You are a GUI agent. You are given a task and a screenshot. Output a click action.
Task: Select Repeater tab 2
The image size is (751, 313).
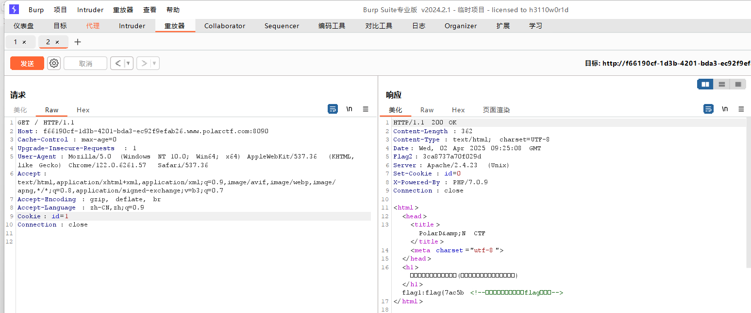[48, 42]
